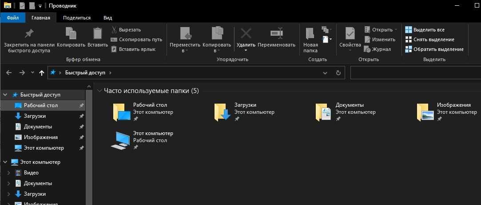481x205 pixels.
Task: Unpin Рабочий стол using its sidebar pin
Action: click(81, 106)
